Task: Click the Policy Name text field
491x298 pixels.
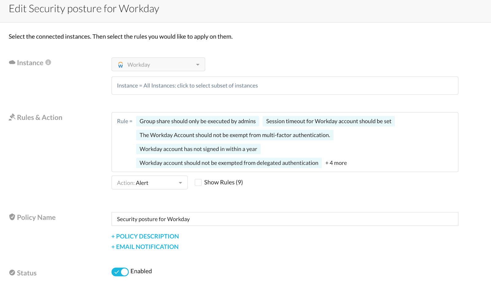Action: pos(285,219)
